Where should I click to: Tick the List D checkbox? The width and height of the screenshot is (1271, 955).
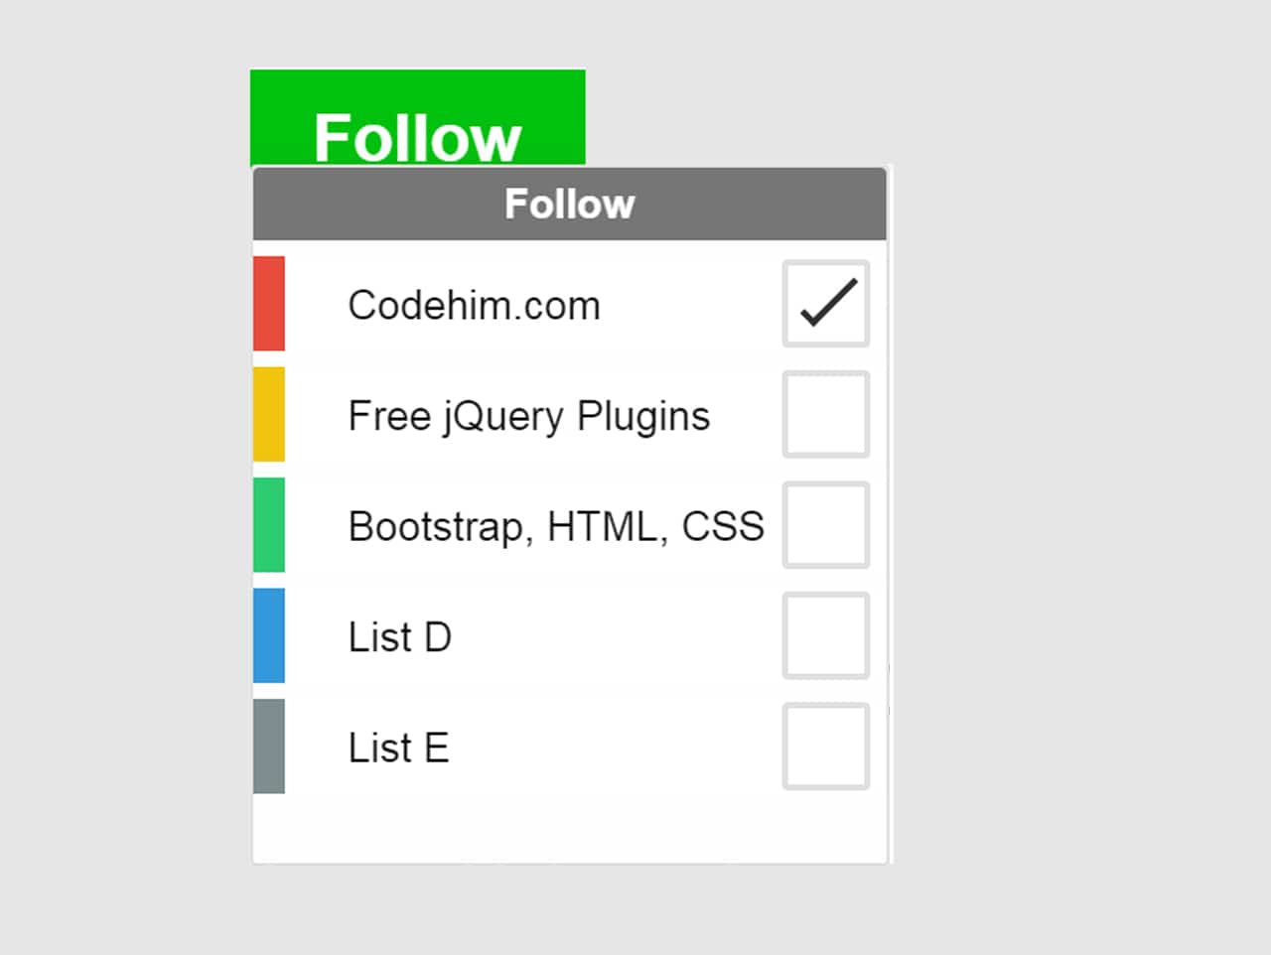(825, 636)
